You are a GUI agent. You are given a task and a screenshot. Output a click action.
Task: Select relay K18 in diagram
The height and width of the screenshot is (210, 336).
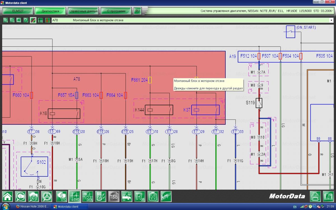(x=64, y=114)
